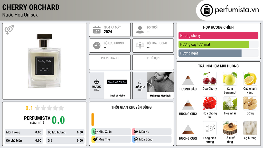Click the rating stars next to 0.1
The height and width of the screenshot is (148, 263).
(x=49, y=108)
